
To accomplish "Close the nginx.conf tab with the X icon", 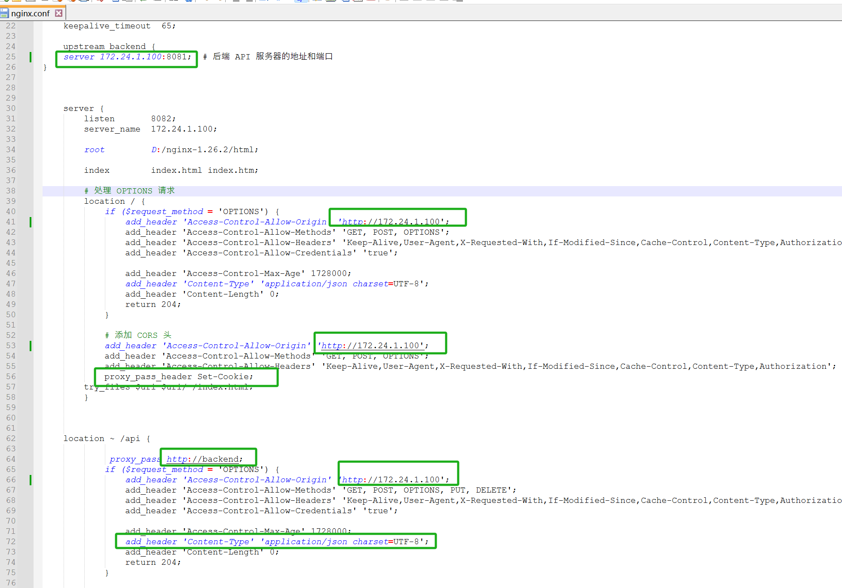I will click(59, 13).
